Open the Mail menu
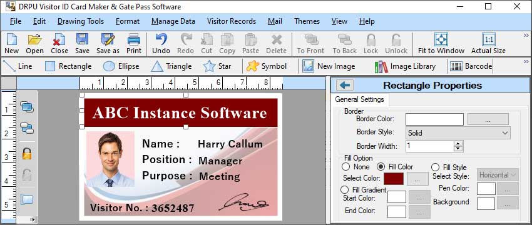 [x=275, y=21]
